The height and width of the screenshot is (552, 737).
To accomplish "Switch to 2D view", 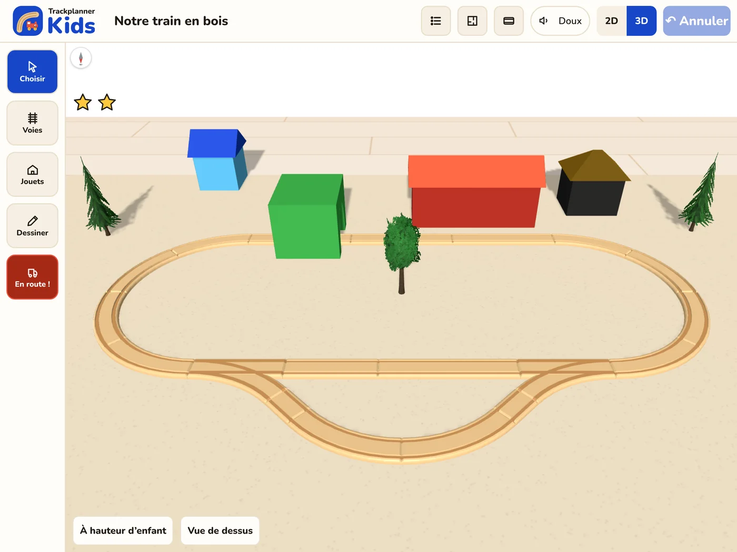I will pyautogui.click(x=611, y=21).
